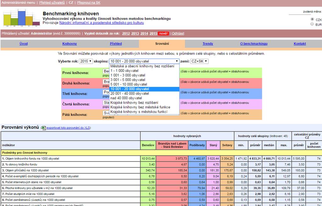Click the medián column header
Image resolution: width=322 pixels, height=206 pixels.
click(x=269, y=145)
